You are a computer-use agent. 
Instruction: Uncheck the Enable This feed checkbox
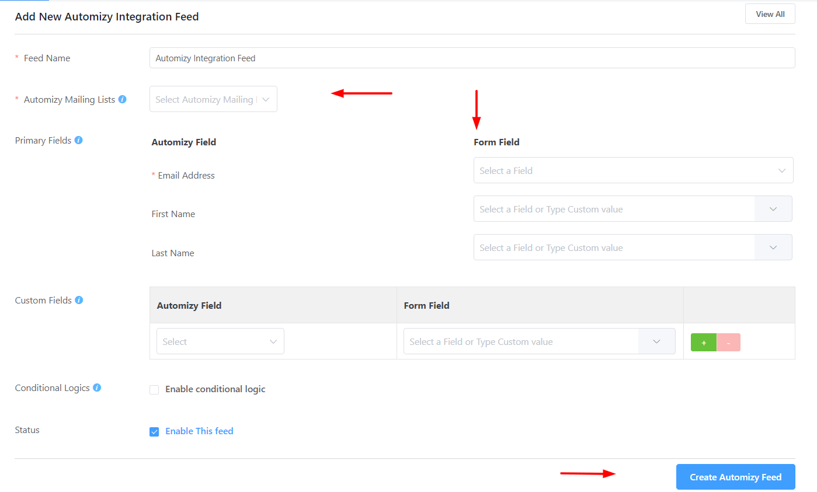(154, 432)
